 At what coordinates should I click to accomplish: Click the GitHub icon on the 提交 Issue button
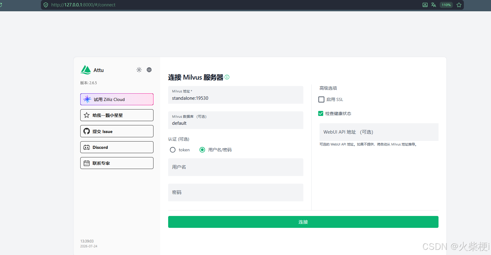click(87, 131)
